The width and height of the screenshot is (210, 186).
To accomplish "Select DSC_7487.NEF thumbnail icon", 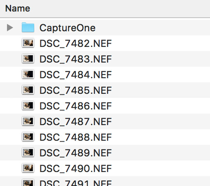I will [28, 121].
